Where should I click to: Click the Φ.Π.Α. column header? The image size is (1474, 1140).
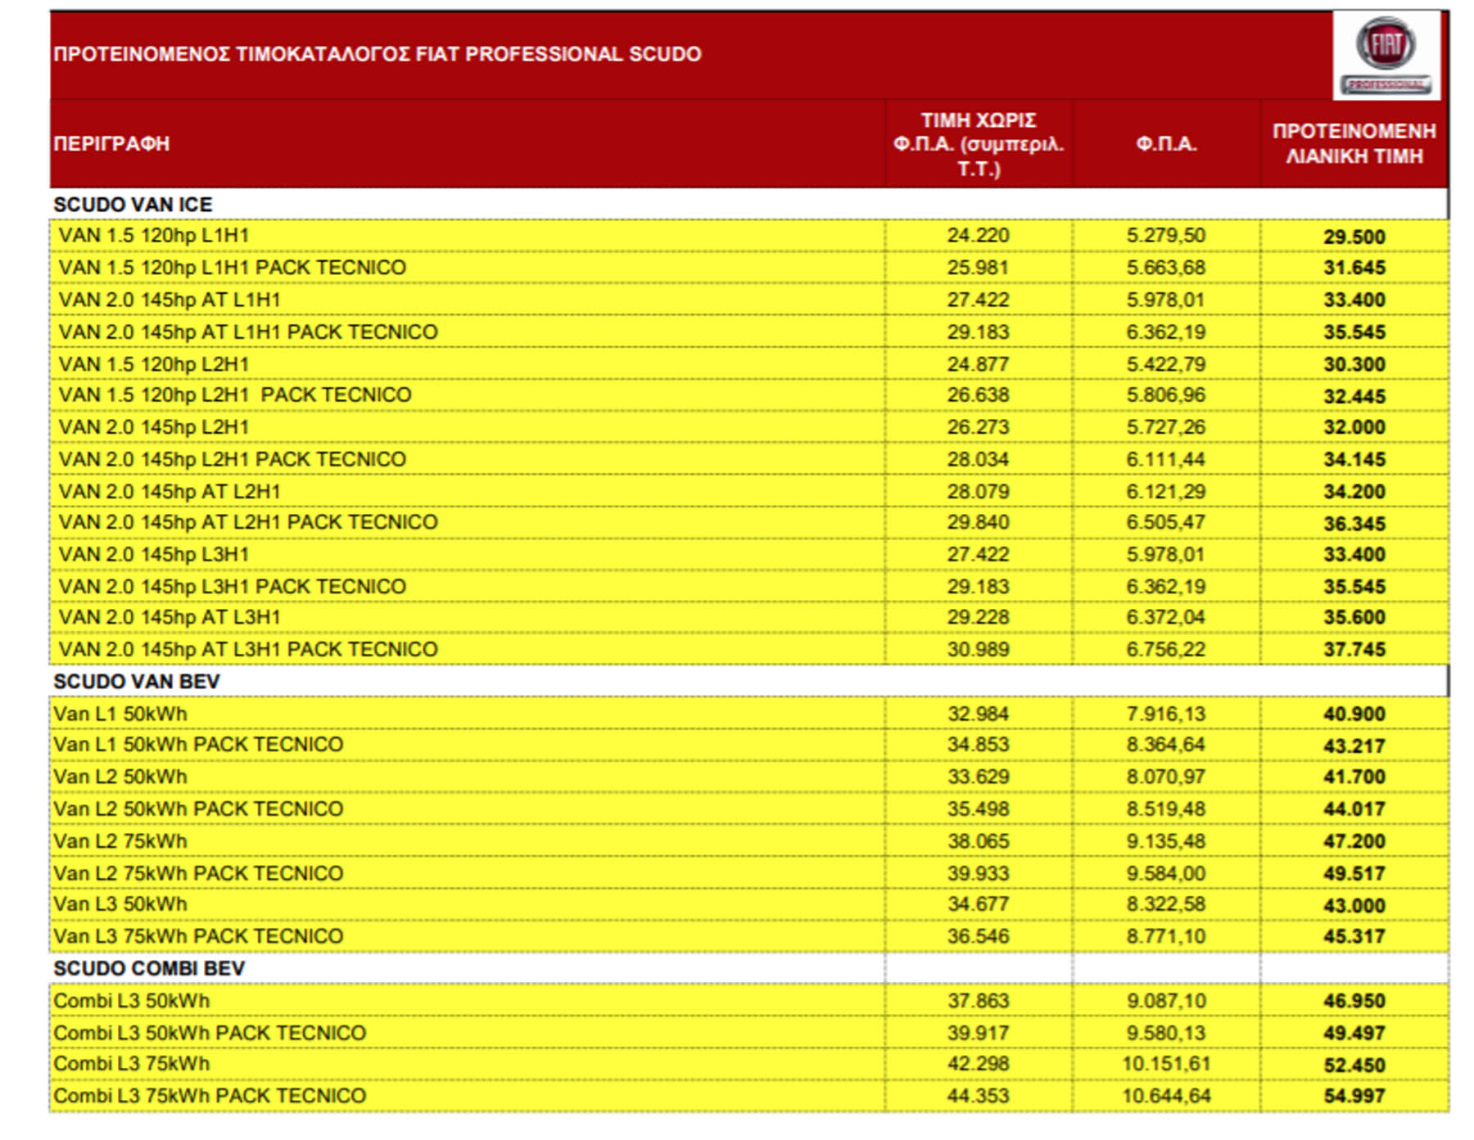coord(1165,144)
